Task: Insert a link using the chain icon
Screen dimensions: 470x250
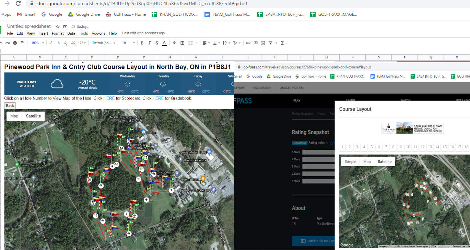Action: coord(248,43)
